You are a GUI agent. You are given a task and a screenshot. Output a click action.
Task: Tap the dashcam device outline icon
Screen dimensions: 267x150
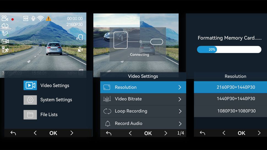pos(121,40)
